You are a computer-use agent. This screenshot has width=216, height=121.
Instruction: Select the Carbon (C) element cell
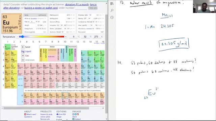(90, 53)
